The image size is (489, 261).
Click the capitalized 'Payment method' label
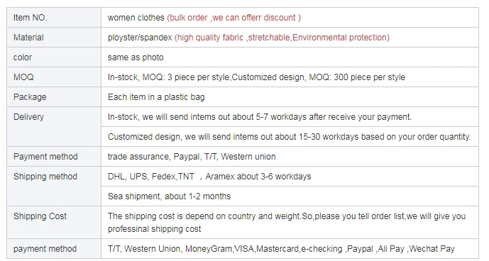pyautogui.click(x=45, y=157)
